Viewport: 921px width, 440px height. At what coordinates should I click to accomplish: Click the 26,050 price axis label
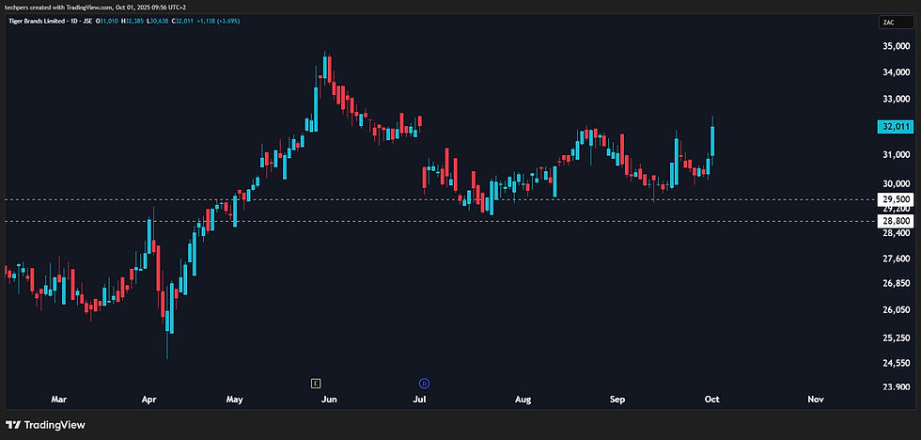(897, 310)
